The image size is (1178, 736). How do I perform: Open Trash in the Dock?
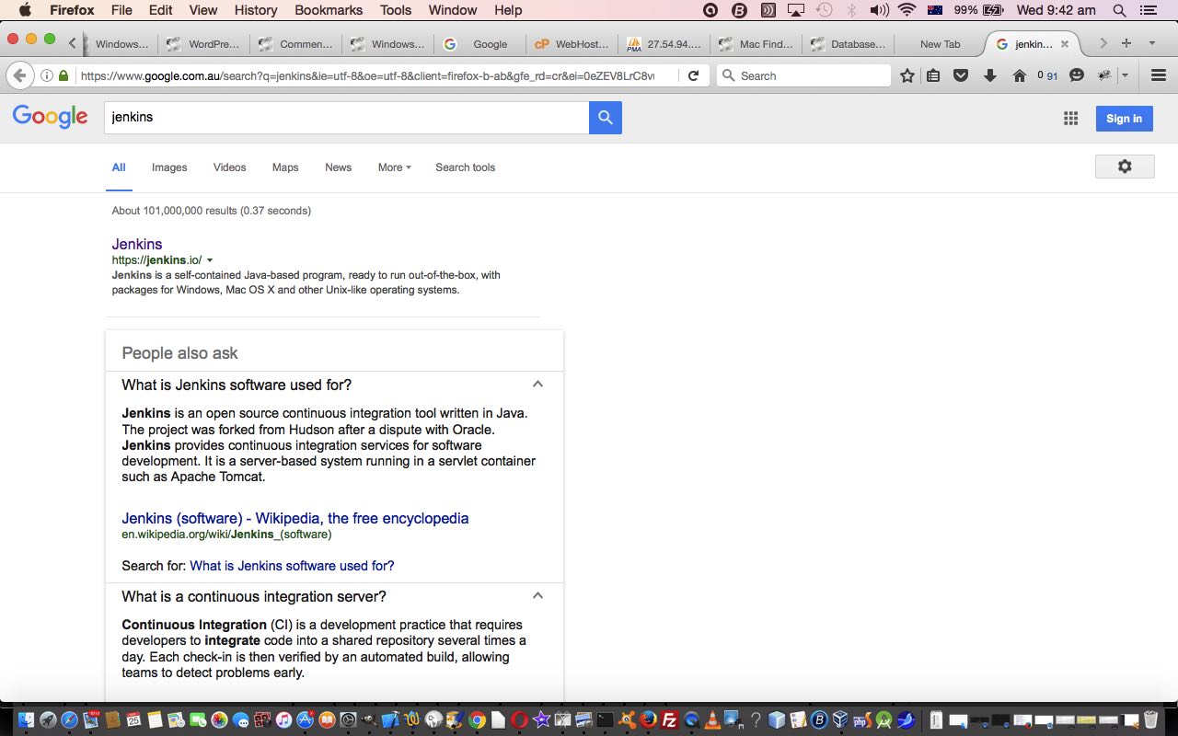tap(1150, 719)
